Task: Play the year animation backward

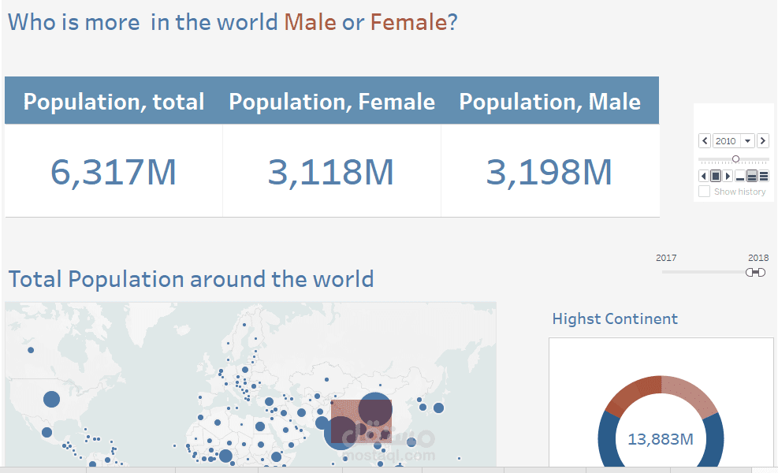Action: (x=704, y=176)
